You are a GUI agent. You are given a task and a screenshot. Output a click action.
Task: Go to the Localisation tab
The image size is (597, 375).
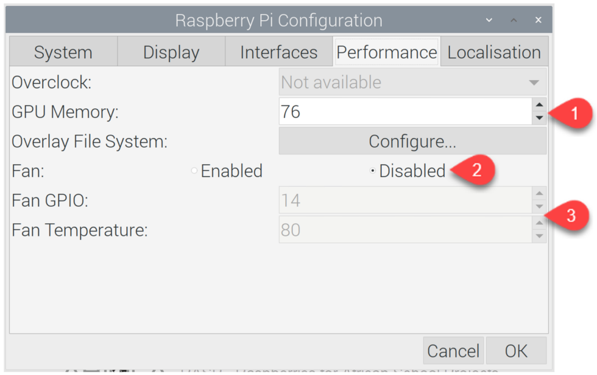coord(494,52)
